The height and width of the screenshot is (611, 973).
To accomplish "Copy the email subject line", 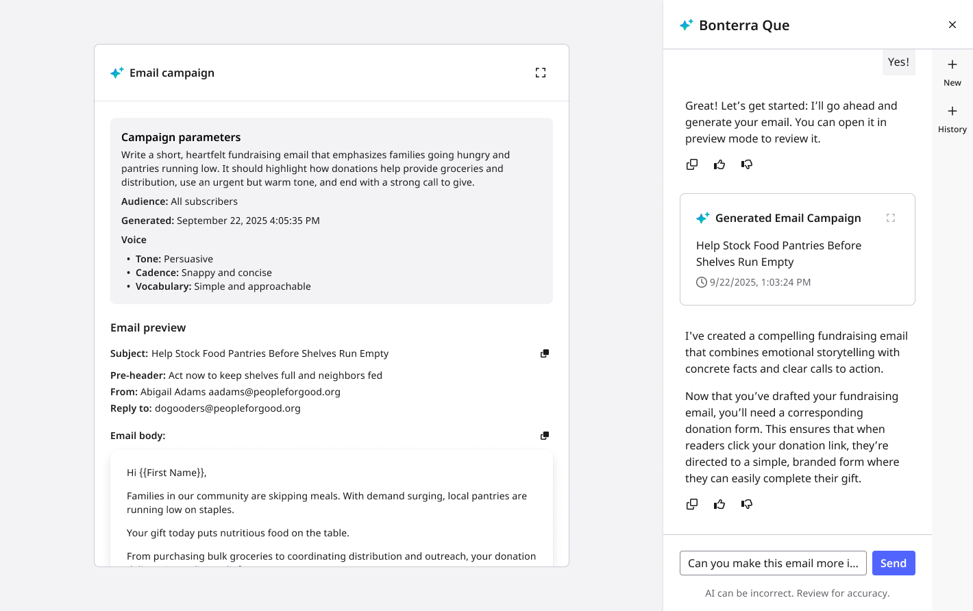I will click(545, 353).
